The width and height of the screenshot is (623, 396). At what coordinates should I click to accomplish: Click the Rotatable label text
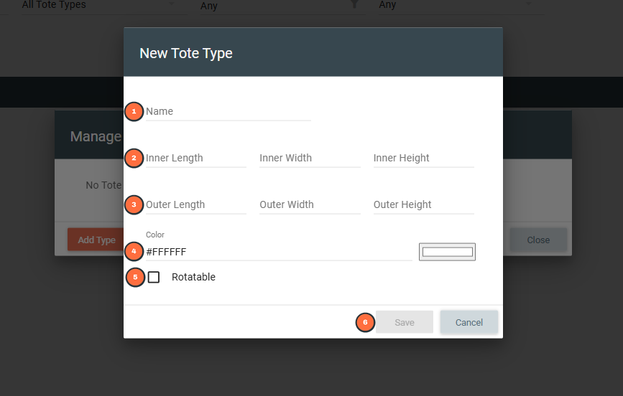[193, 277]
